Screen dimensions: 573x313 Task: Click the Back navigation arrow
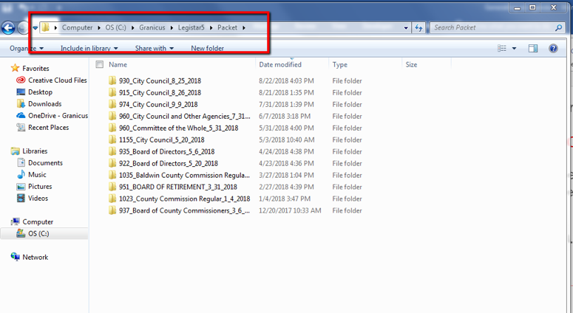(8, 28)
